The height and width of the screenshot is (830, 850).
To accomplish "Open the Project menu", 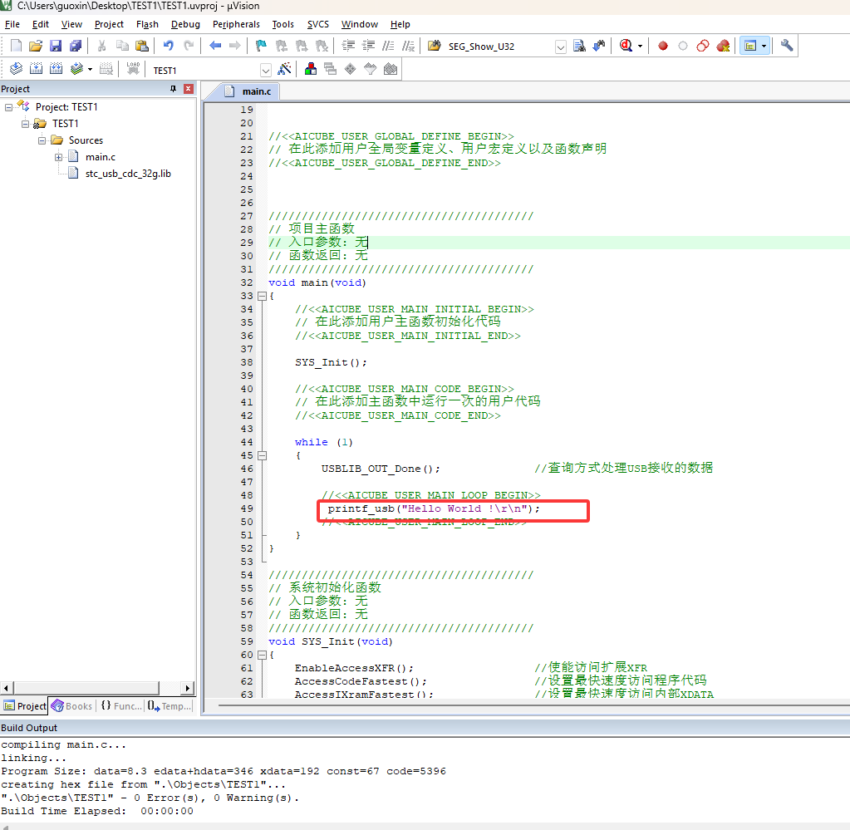I will (x=109, y=24).
